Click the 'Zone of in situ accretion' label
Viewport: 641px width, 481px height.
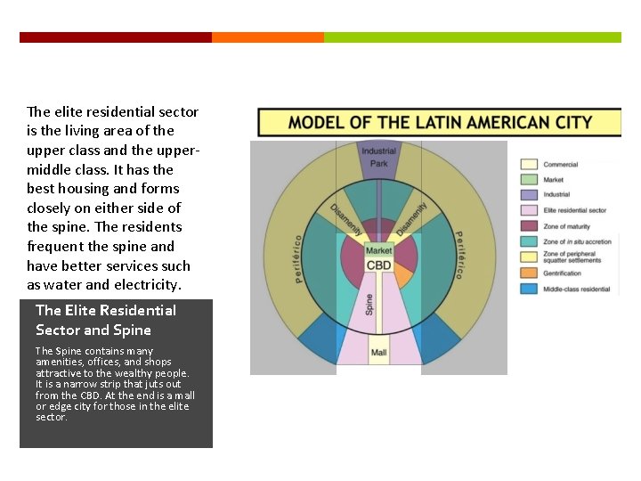577,241
